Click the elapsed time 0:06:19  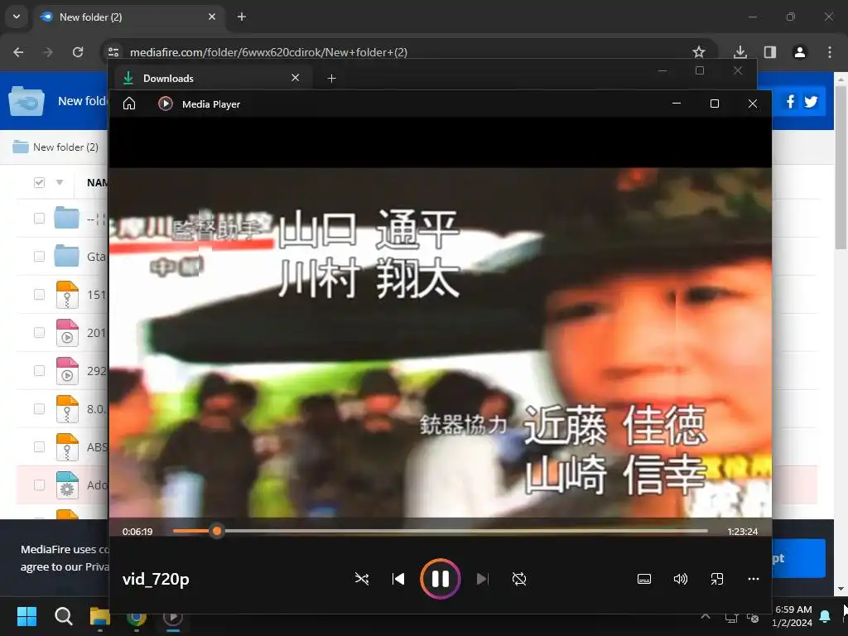point(137,532)
